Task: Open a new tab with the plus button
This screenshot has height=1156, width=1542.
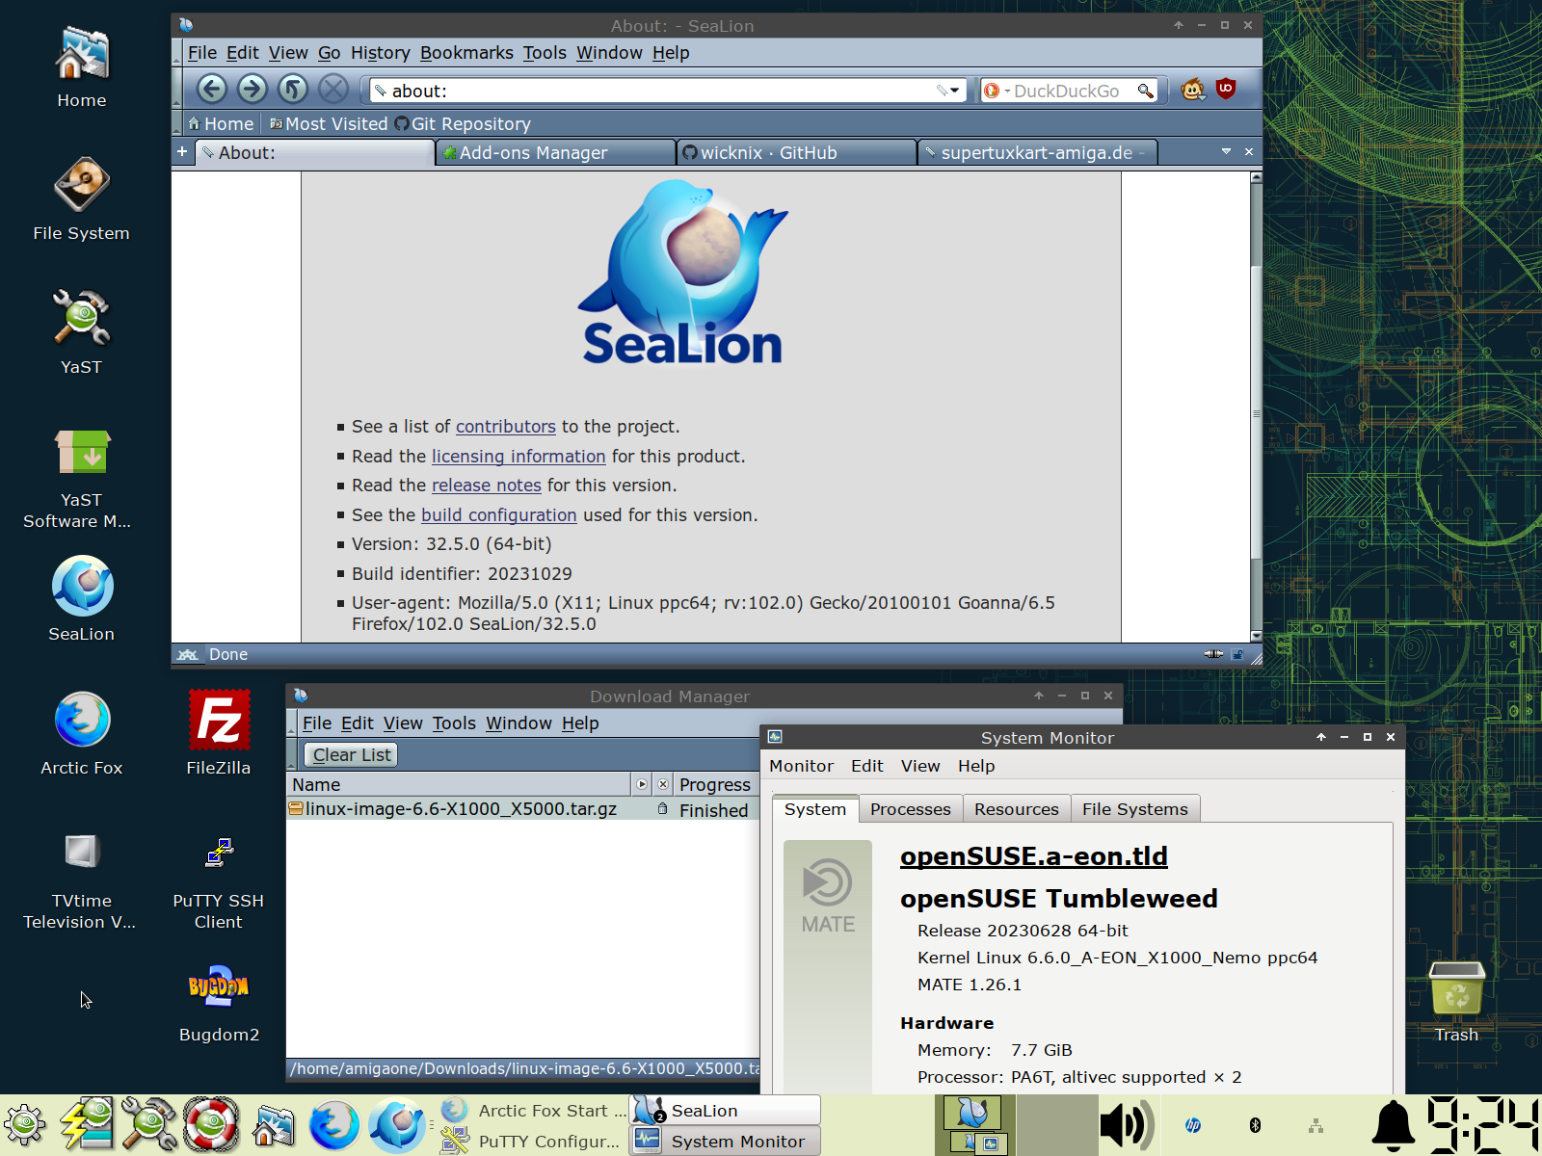Action: pos(182,151)
